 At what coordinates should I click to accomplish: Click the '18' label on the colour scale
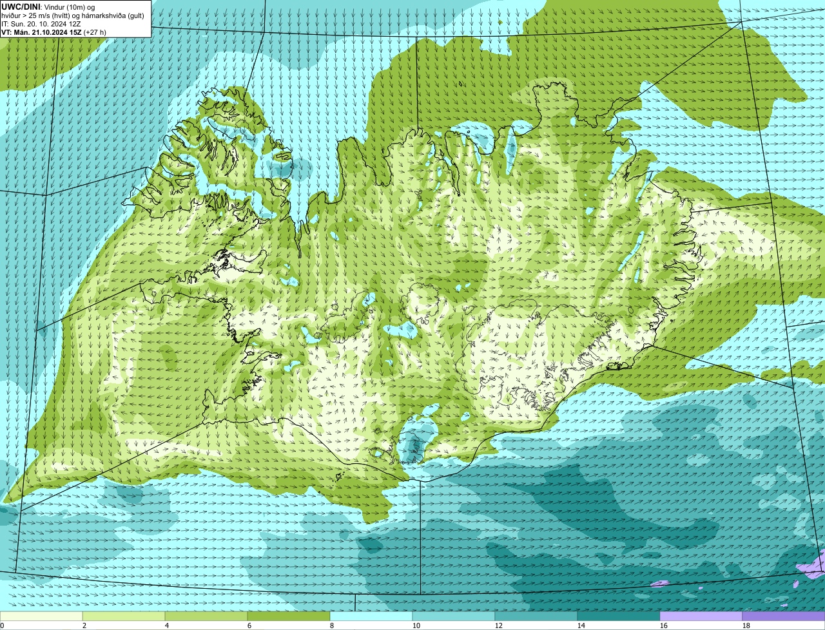[x=746, y=625]
